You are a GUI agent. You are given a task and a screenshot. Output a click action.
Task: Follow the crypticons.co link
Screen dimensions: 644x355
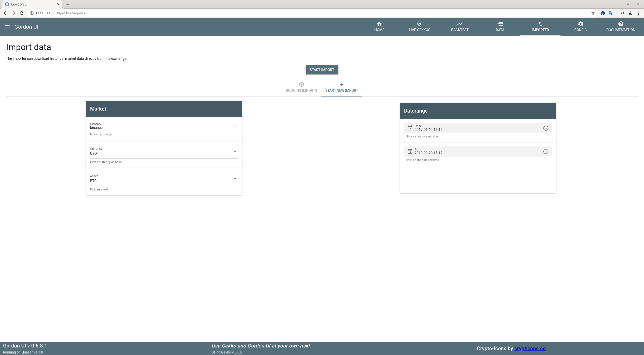point(530,348)
